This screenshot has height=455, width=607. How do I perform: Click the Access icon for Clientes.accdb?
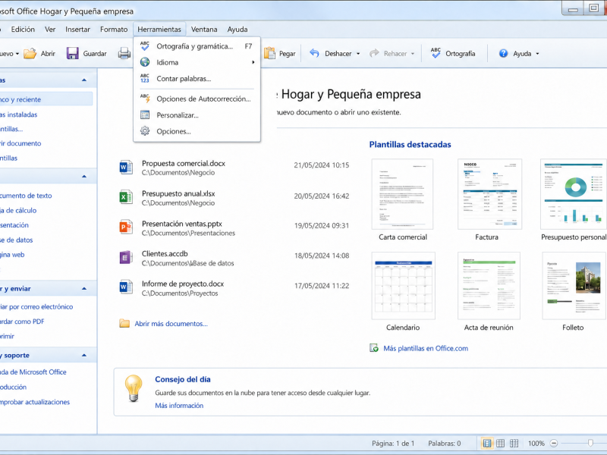pyautogui.click(x=126, y=257)
